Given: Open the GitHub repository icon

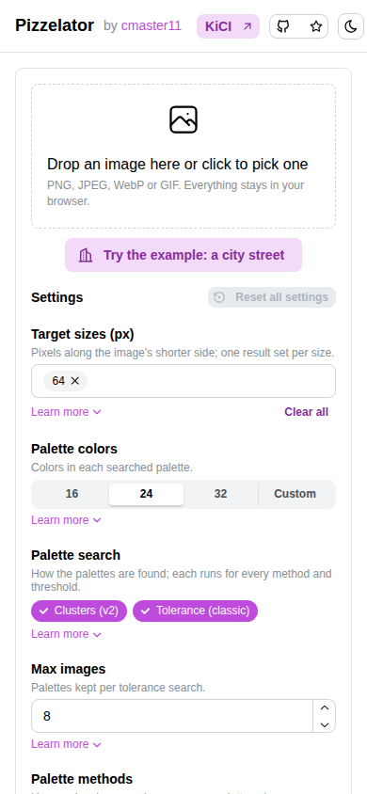Looking at the screenshot, I should pyautogui.click(x=283, y=26).
